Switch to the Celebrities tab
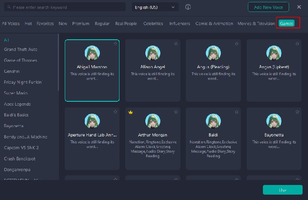Viewport: 308px width, 200px height. coord(153,24)
